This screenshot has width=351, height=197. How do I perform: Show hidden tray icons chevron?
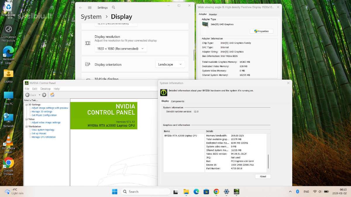point(290,191)
